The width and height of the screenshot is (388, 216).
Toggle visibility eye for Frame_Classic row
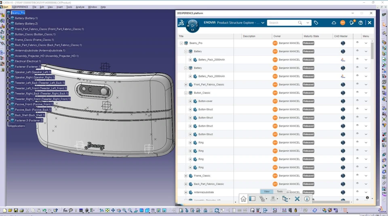click(x=357, y=175)
